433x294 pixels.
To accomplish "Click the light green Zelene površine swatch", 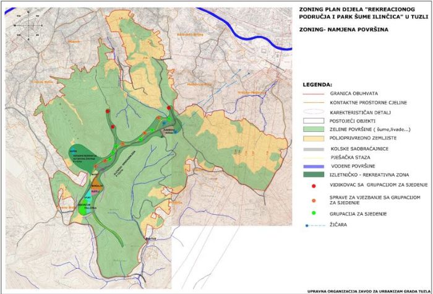I will click(313, 129).
